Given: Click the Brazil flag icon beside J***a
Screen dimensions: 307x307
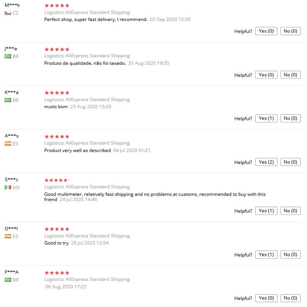Looking at the screenshot, I should coord(8,56).
